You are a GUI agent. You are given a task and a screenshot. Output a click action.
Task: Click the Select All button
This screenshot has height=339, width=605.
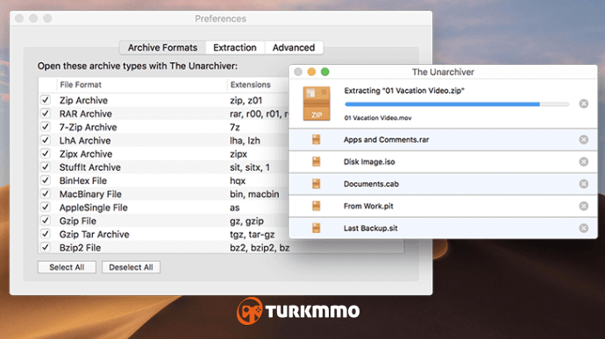coord(67,267)
